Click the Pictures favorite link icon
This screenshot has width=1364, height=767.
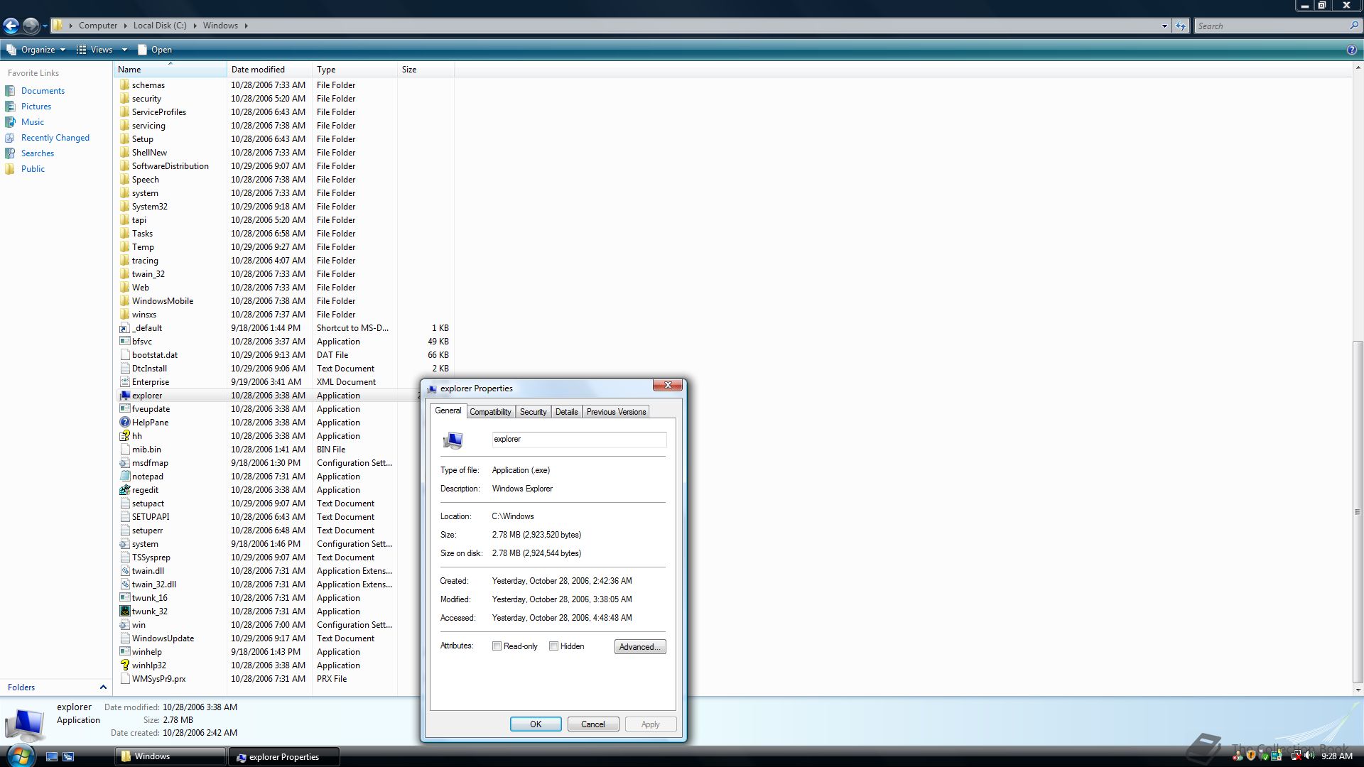(x=10, y=107)
